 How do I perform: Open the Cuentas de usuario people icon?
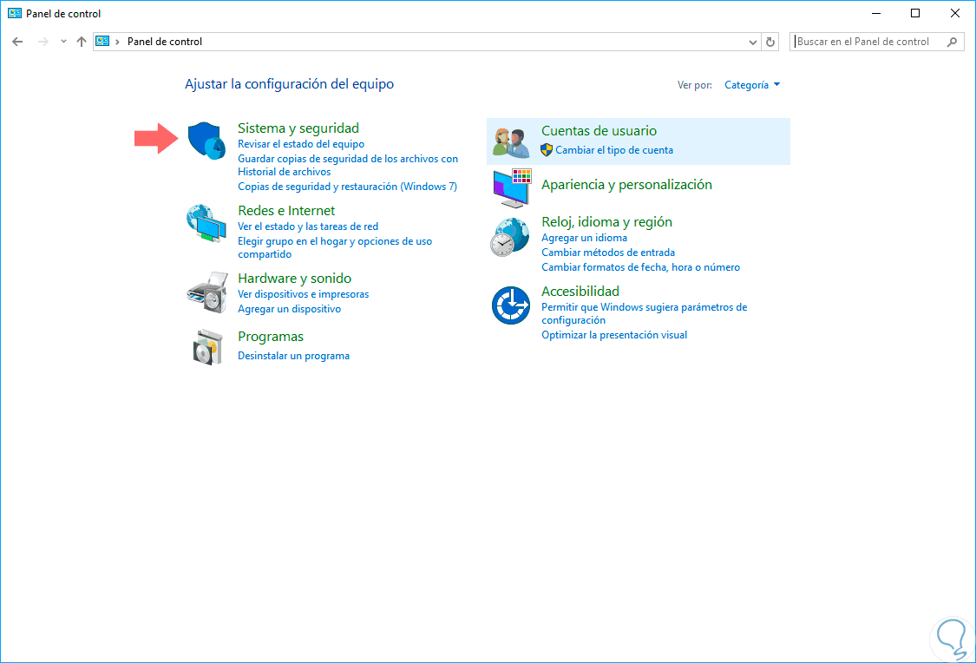[511, 142]
